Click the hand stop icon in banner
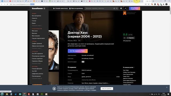 pos(54,89)
